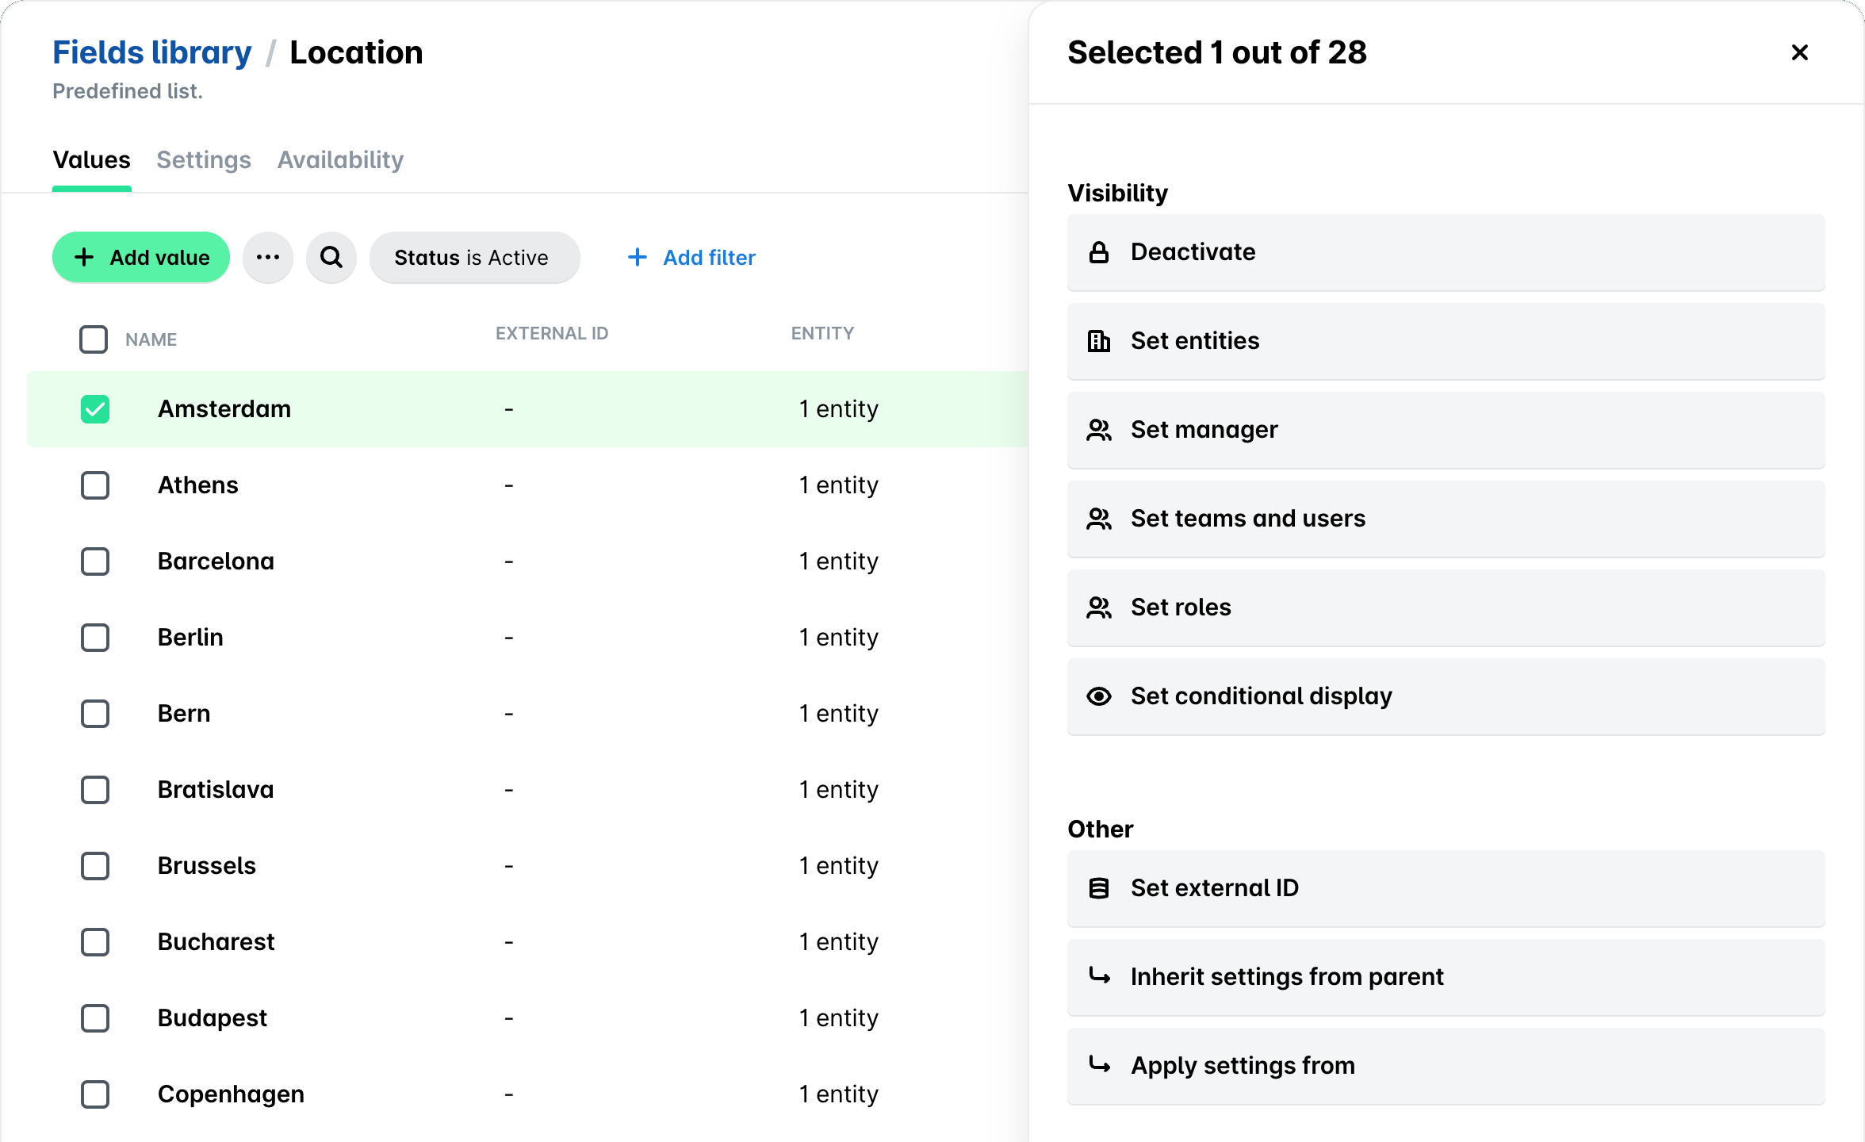Open the Status is Active filter
This screenshot has height=1142, width=1865.
click(474, 257)
